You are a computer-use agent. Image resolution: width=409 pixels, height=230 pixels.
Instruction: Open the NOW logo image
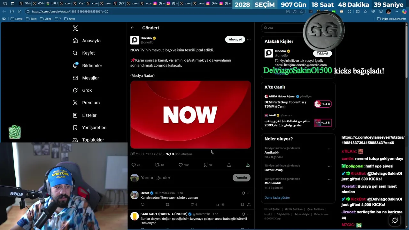point(190,115)
